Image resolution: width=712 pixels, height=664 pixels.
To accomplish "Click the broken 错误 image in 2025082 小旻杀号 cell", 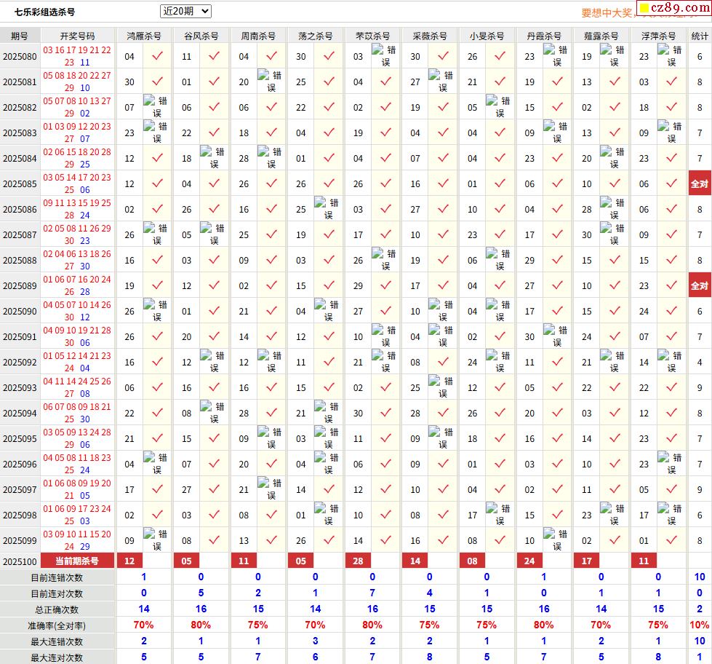I will [498, 107].
